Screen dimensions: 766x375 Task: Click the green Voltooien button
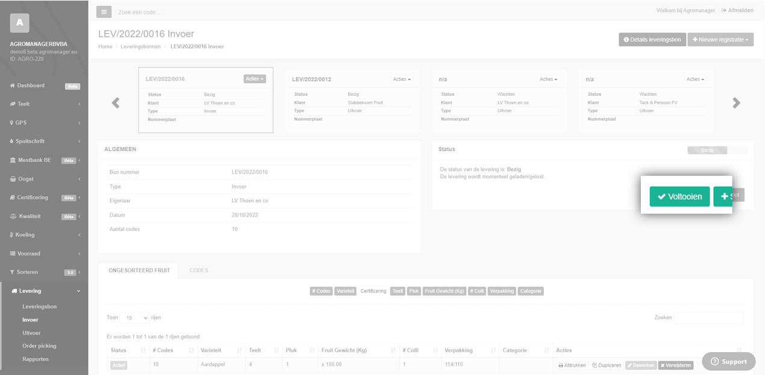(x=679, y=196)
